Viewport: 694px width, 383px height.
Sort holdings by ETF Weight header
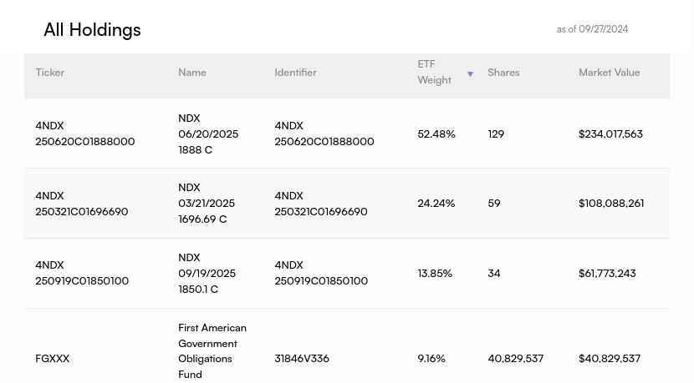point(434,72)
